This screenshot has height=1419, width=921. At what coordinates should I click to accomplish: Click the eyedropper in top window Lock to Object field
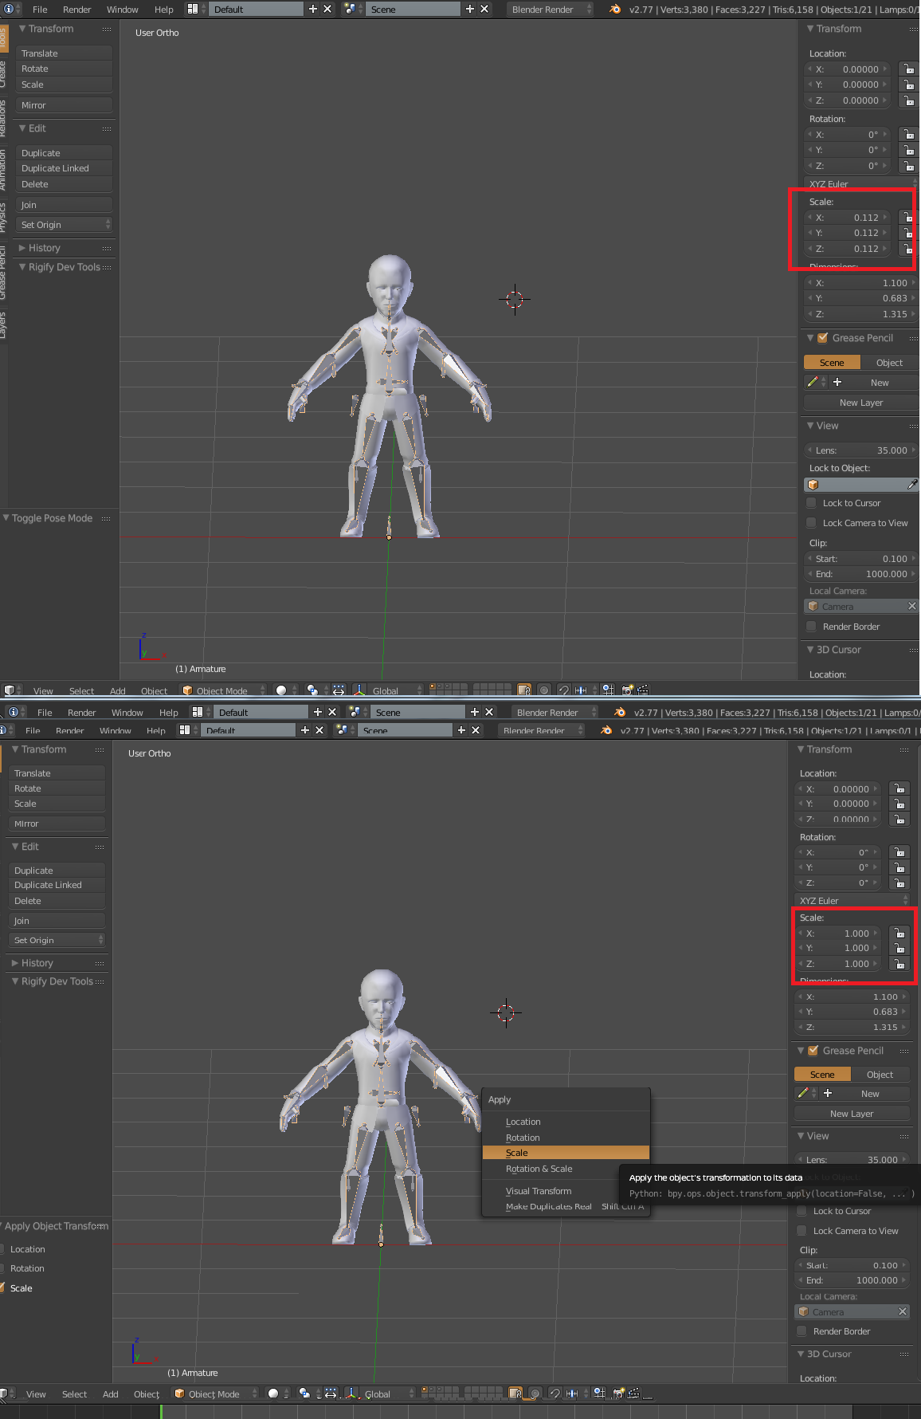click(x=912, y=485)
